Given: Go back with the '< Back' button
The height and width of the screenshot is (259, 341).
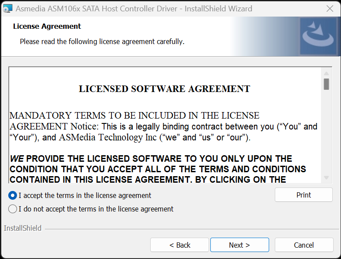Looking at the screenshot, I should pos(179,245).
